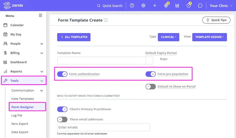
Task: Collapse sidebar using hamburger menu icon
Action: (x=41, y=15)
